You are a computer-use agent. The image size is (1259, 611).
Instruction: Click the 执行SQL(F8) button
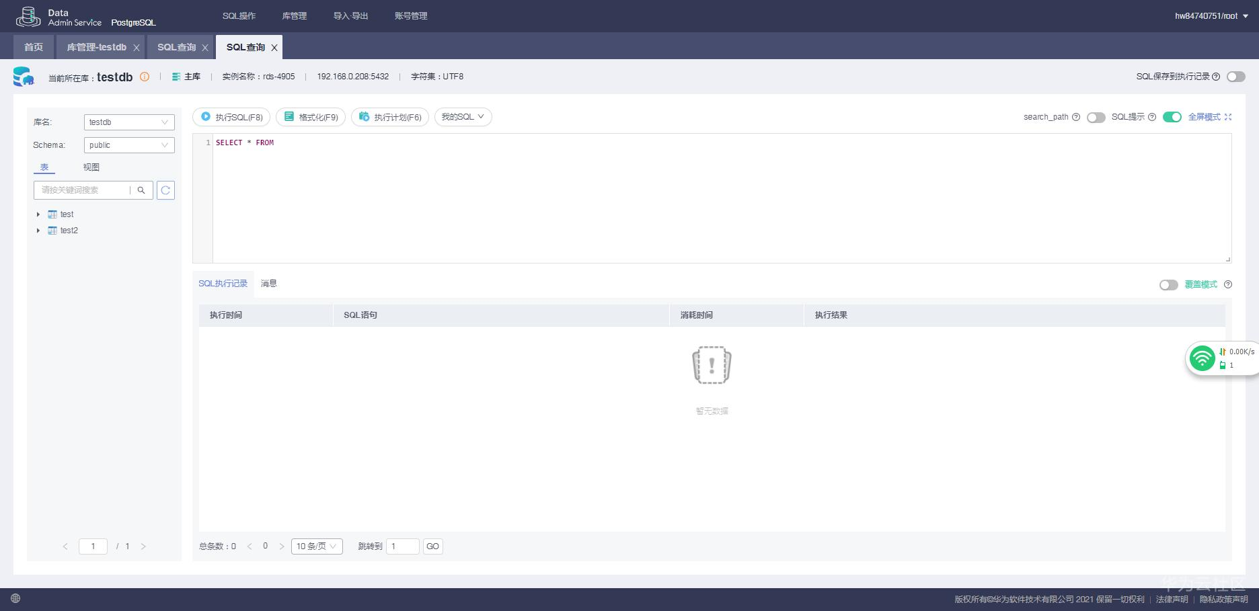tap(232, 117)
